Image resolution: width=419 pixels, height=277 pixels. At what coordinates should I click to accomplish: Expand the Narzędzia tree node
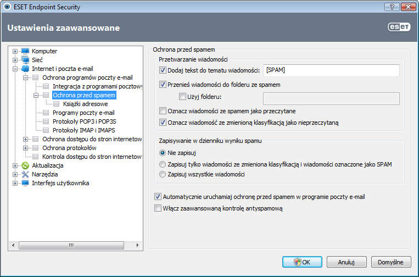(x=15, y=174)
